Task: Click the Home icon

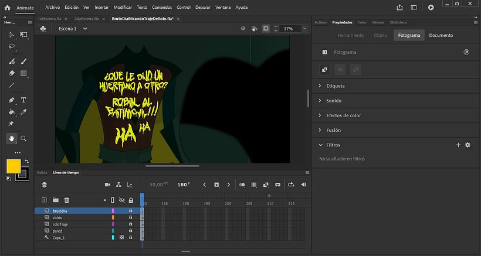Action: (8, 8)
